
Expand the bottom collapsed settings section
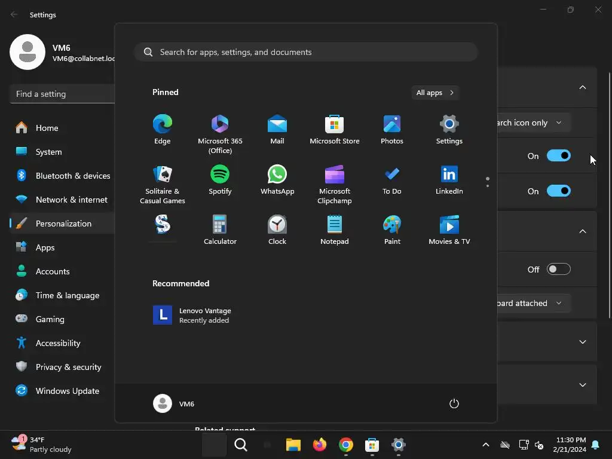tap(582, 385)
